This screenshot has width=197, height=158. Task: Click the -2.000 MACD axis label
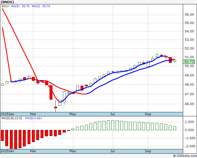[189, 146]
